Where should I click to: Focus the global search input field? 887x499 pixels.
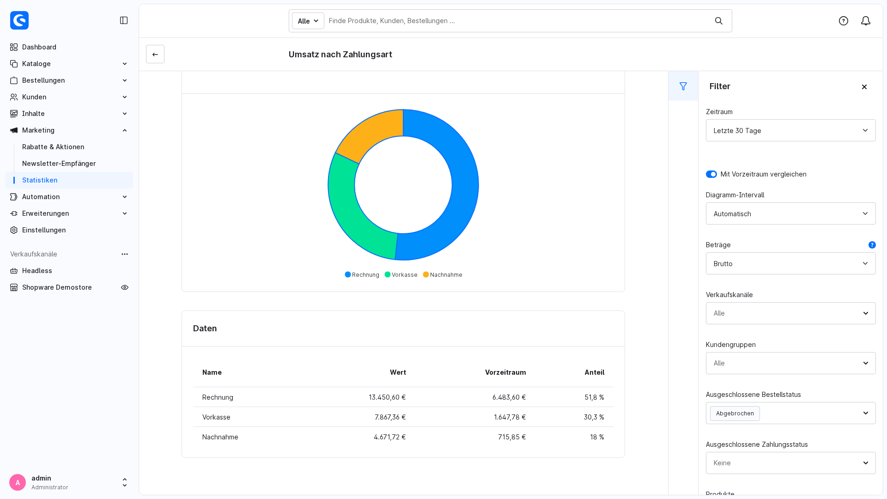coord(517,21)
